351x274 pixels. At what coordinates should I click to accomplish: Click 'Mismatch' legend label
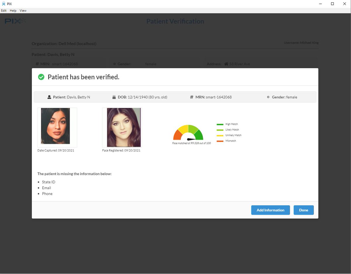pyautogui.click(x=231, y=141)
